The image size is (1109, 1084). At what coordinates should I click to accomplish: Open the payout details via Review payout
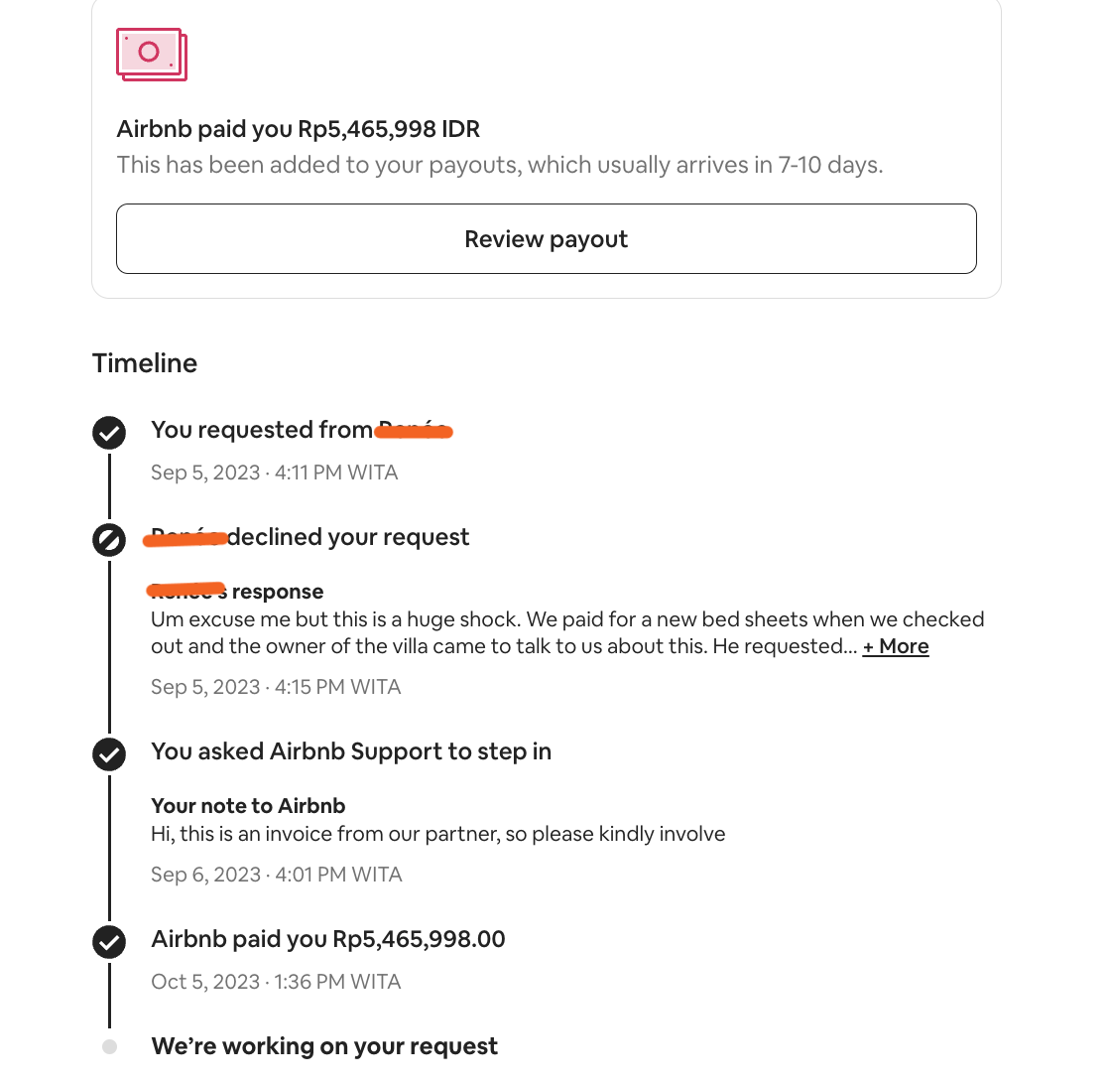click(546, 238)
